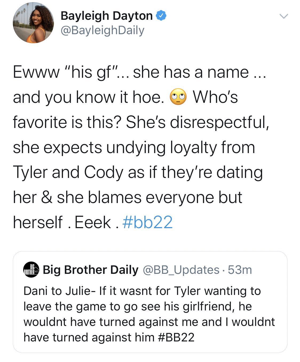Expand the tweet options chevron

(284, 17)
